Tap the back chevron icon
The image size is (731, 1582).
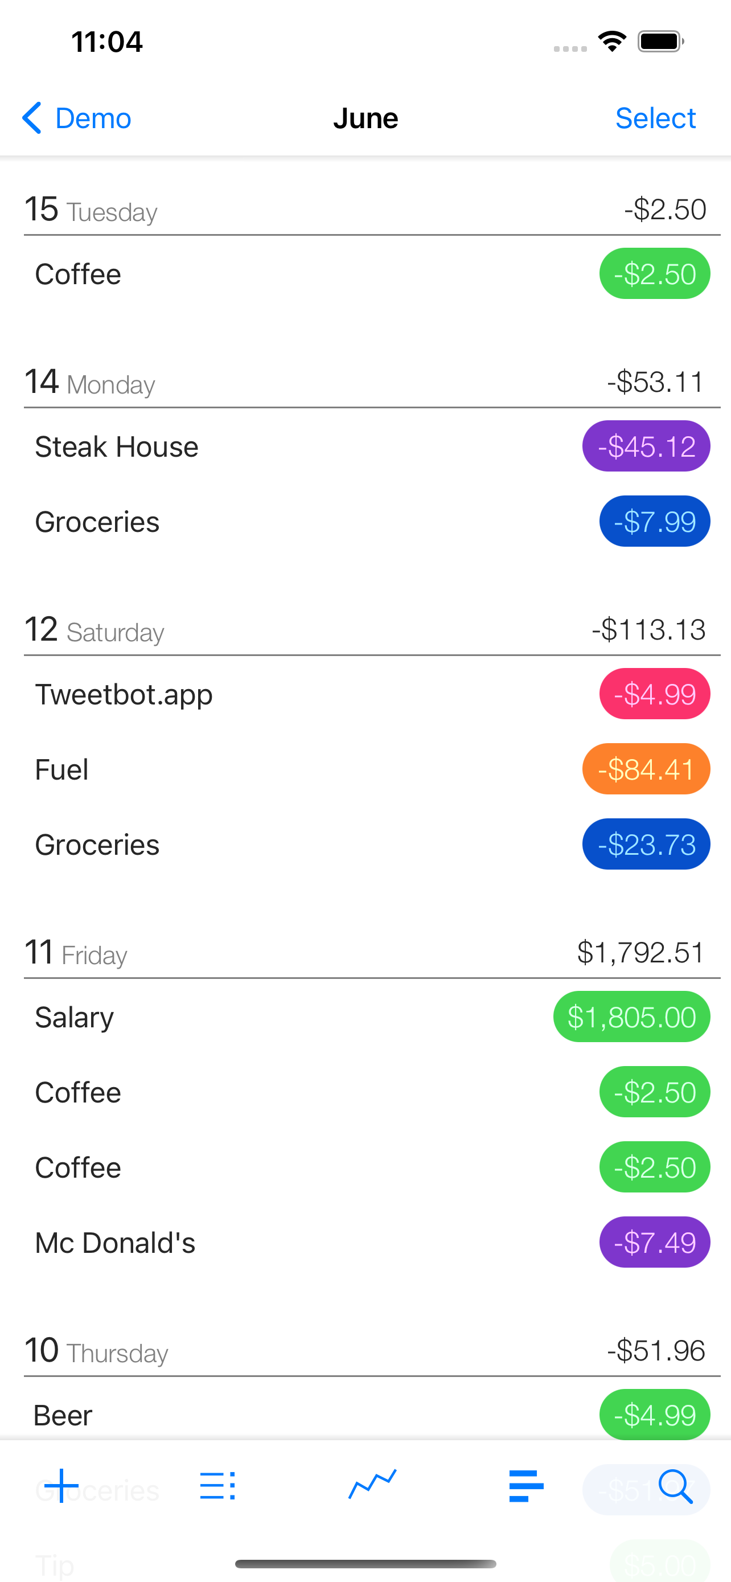[32, 118]
